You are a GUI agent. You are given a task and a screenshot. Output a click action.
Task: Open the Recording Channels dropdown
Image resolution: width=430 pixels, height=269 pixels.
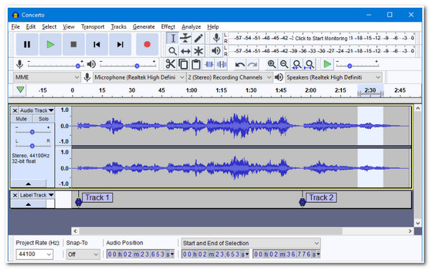[x=229, y=77]
